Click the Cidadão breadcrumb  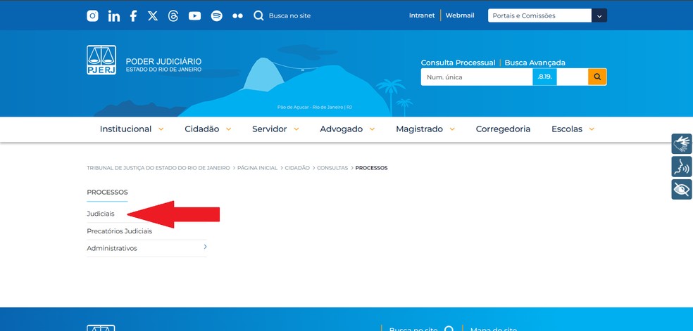tap(297, 168)
